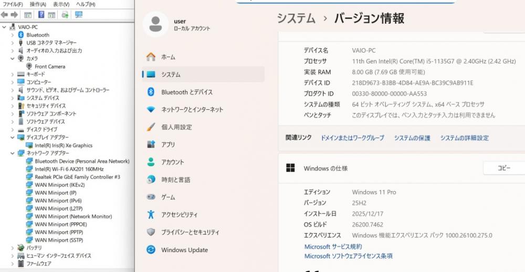Select the サウンド、ビデオ、およびゲーム コントローラー icon
This screenshot has width=525, height=272.
pyautogui.click(x=21, y=90)
